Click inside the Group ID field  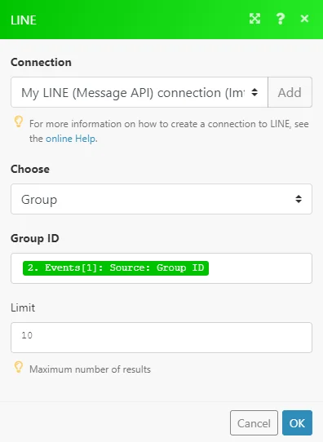[161, 268]
